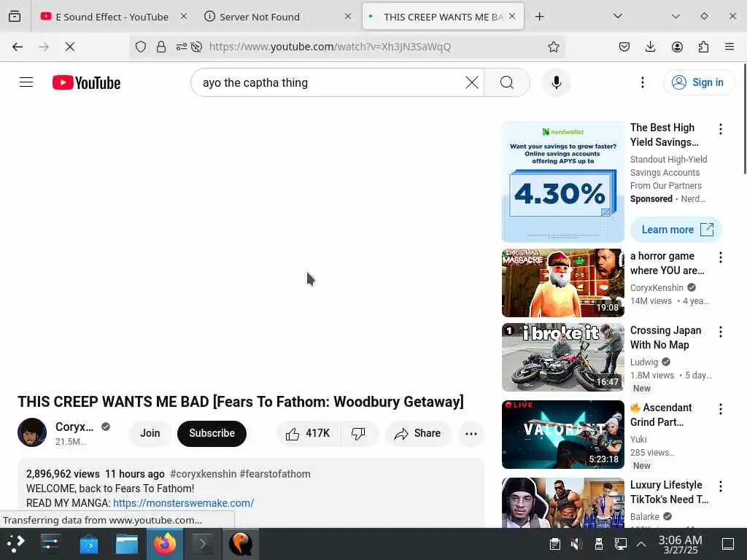
Task: Like the video with 417K likes
Action: pyautogui.click(x=309, y=433)
